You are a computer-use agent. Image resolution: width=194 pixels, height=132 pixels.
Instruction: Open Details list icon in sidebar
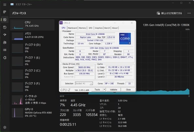click(5, 50)
